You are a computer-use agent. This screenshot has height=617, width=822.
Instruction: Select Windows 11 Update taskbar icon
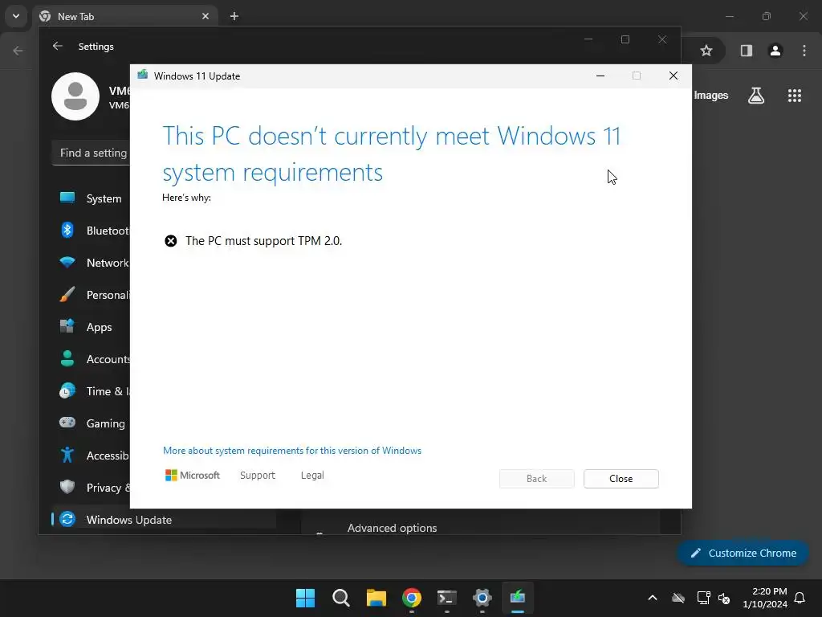518,598
